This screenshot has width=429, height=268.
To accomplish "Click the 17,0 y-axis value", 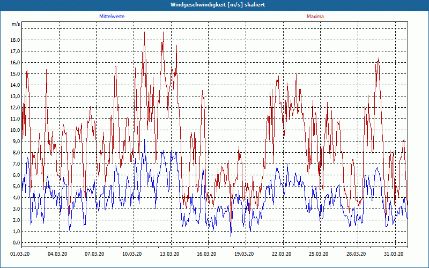I will (16, 51).
